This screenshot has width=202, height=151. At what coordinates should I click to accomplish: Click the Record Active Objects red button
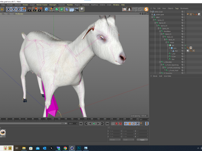point(117,124)
